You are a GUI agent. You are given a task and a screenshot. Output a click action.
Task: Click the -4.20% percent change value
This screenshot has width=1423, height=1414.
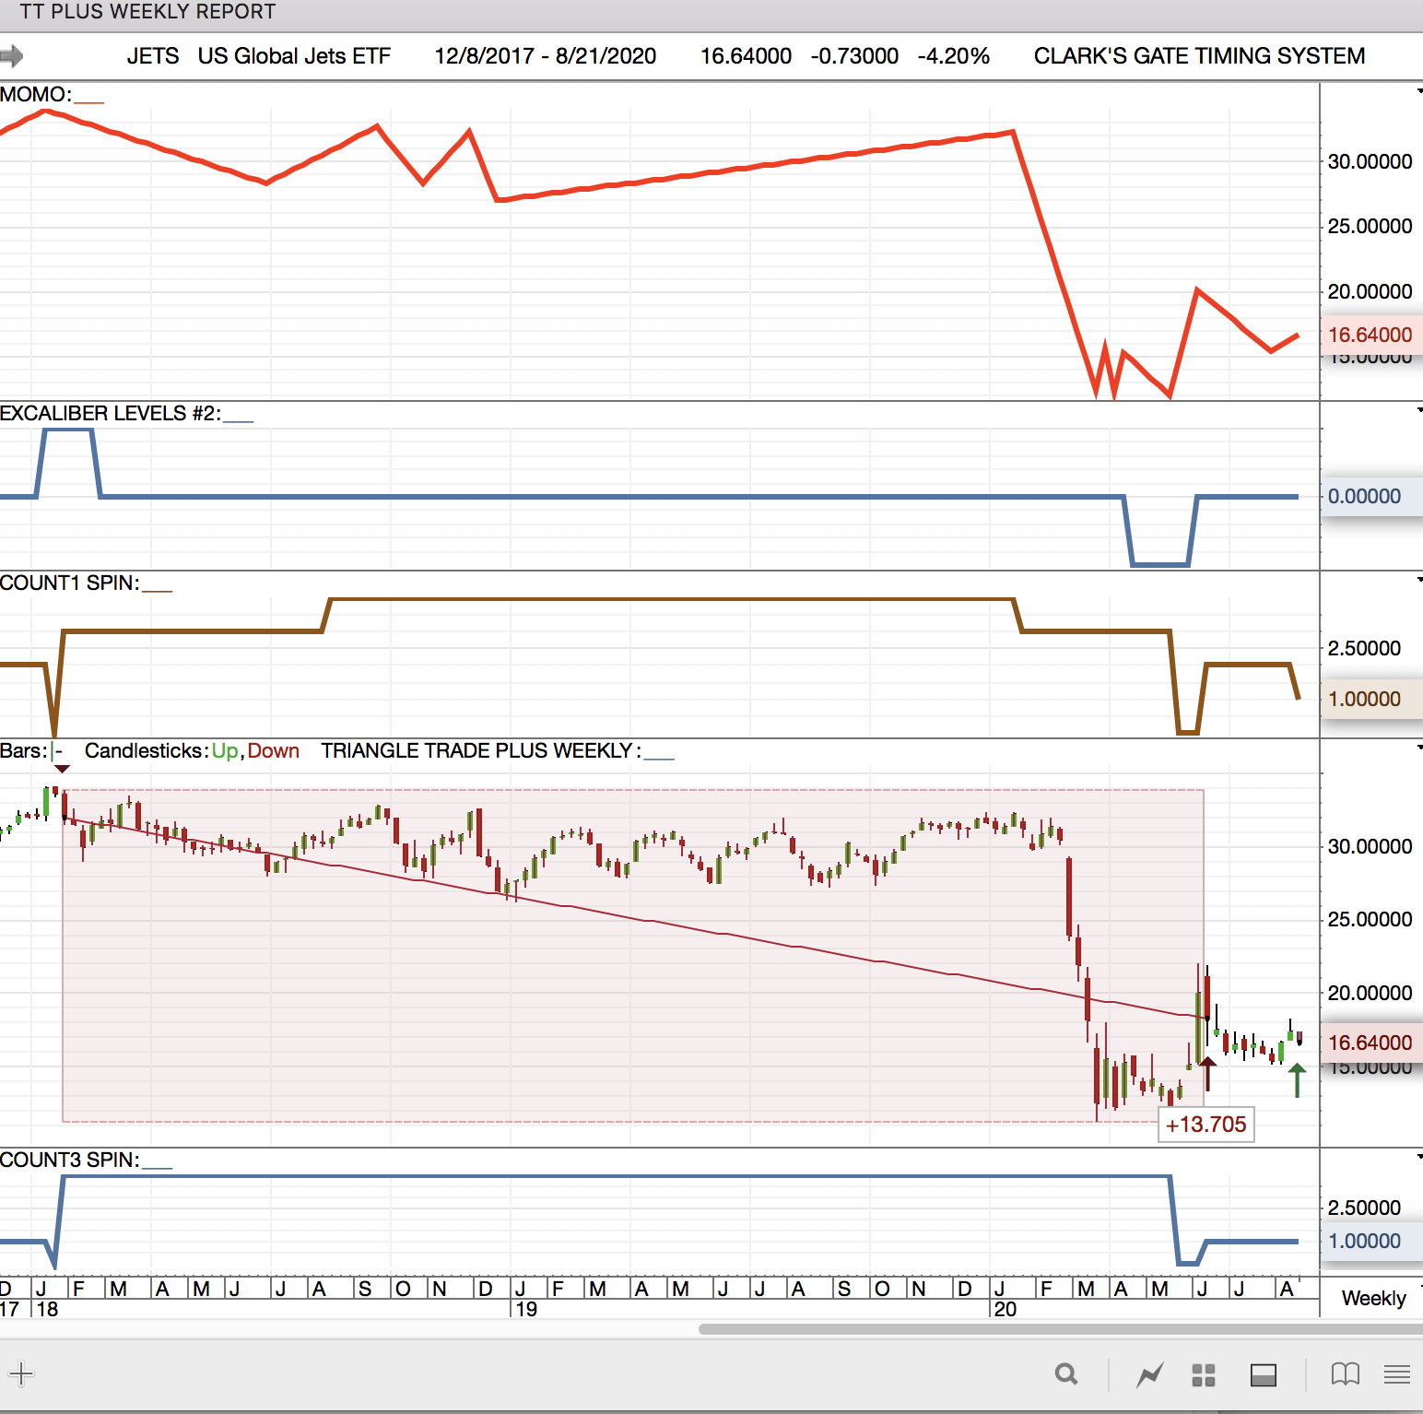pyautogui.click(x=954, y=56)
